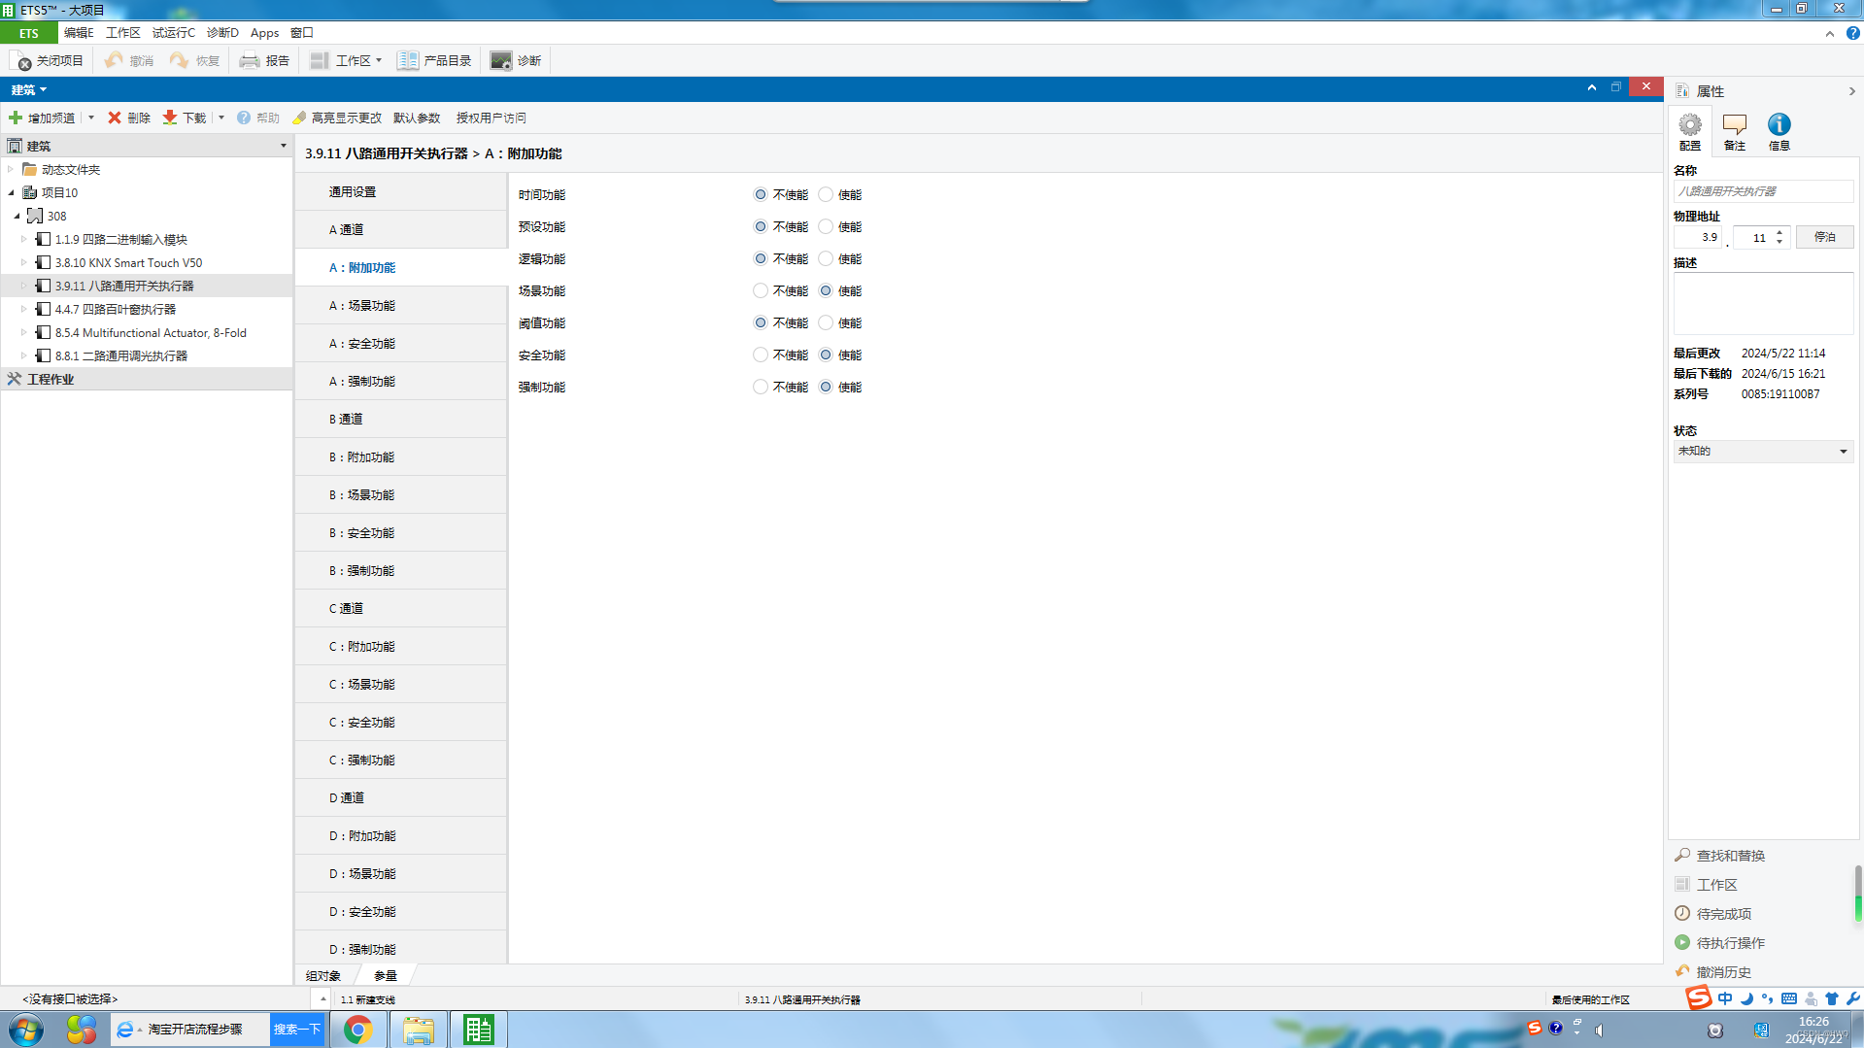Collapse the 308 tree node
The height and width of the screenshot is (1048, 1864).
click(x=17, y=216)
